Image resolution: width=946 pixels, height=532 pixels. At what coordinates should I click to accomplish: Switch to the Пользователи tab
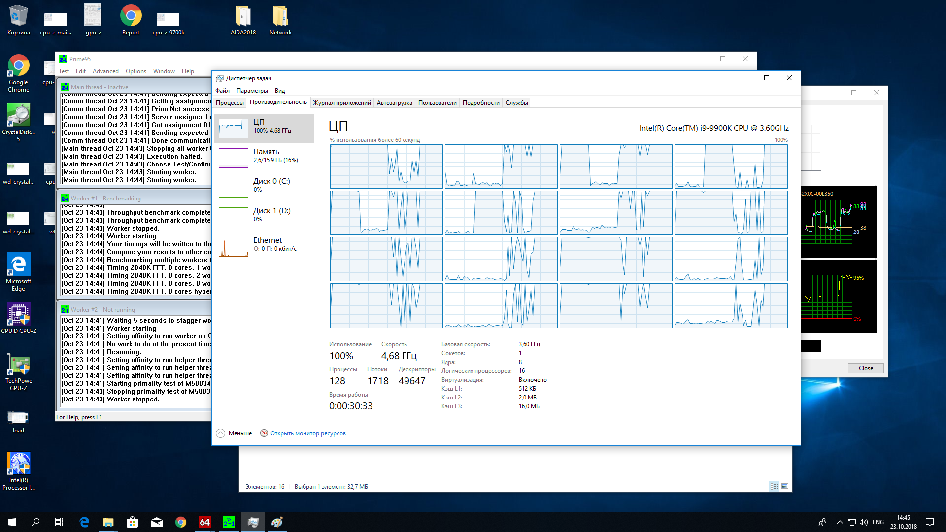pos(437,103)
